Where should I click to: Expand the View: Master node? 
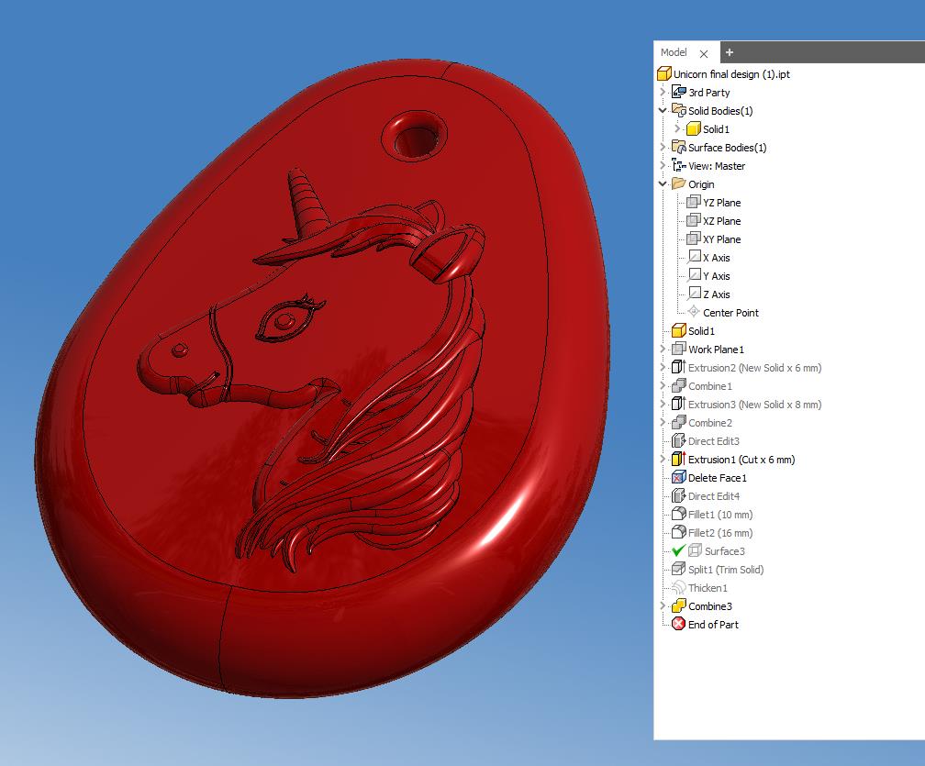point(663,166)
